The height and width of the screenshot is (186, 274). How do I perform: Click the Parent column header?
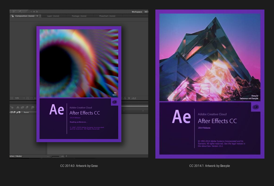pos(26,112)
